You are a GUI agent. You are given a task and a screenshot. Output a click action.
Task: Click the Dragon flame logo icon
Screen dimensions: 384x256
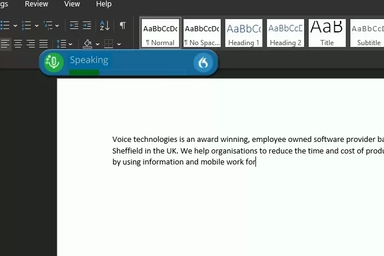pyautogui.click(x=203, y=63)
